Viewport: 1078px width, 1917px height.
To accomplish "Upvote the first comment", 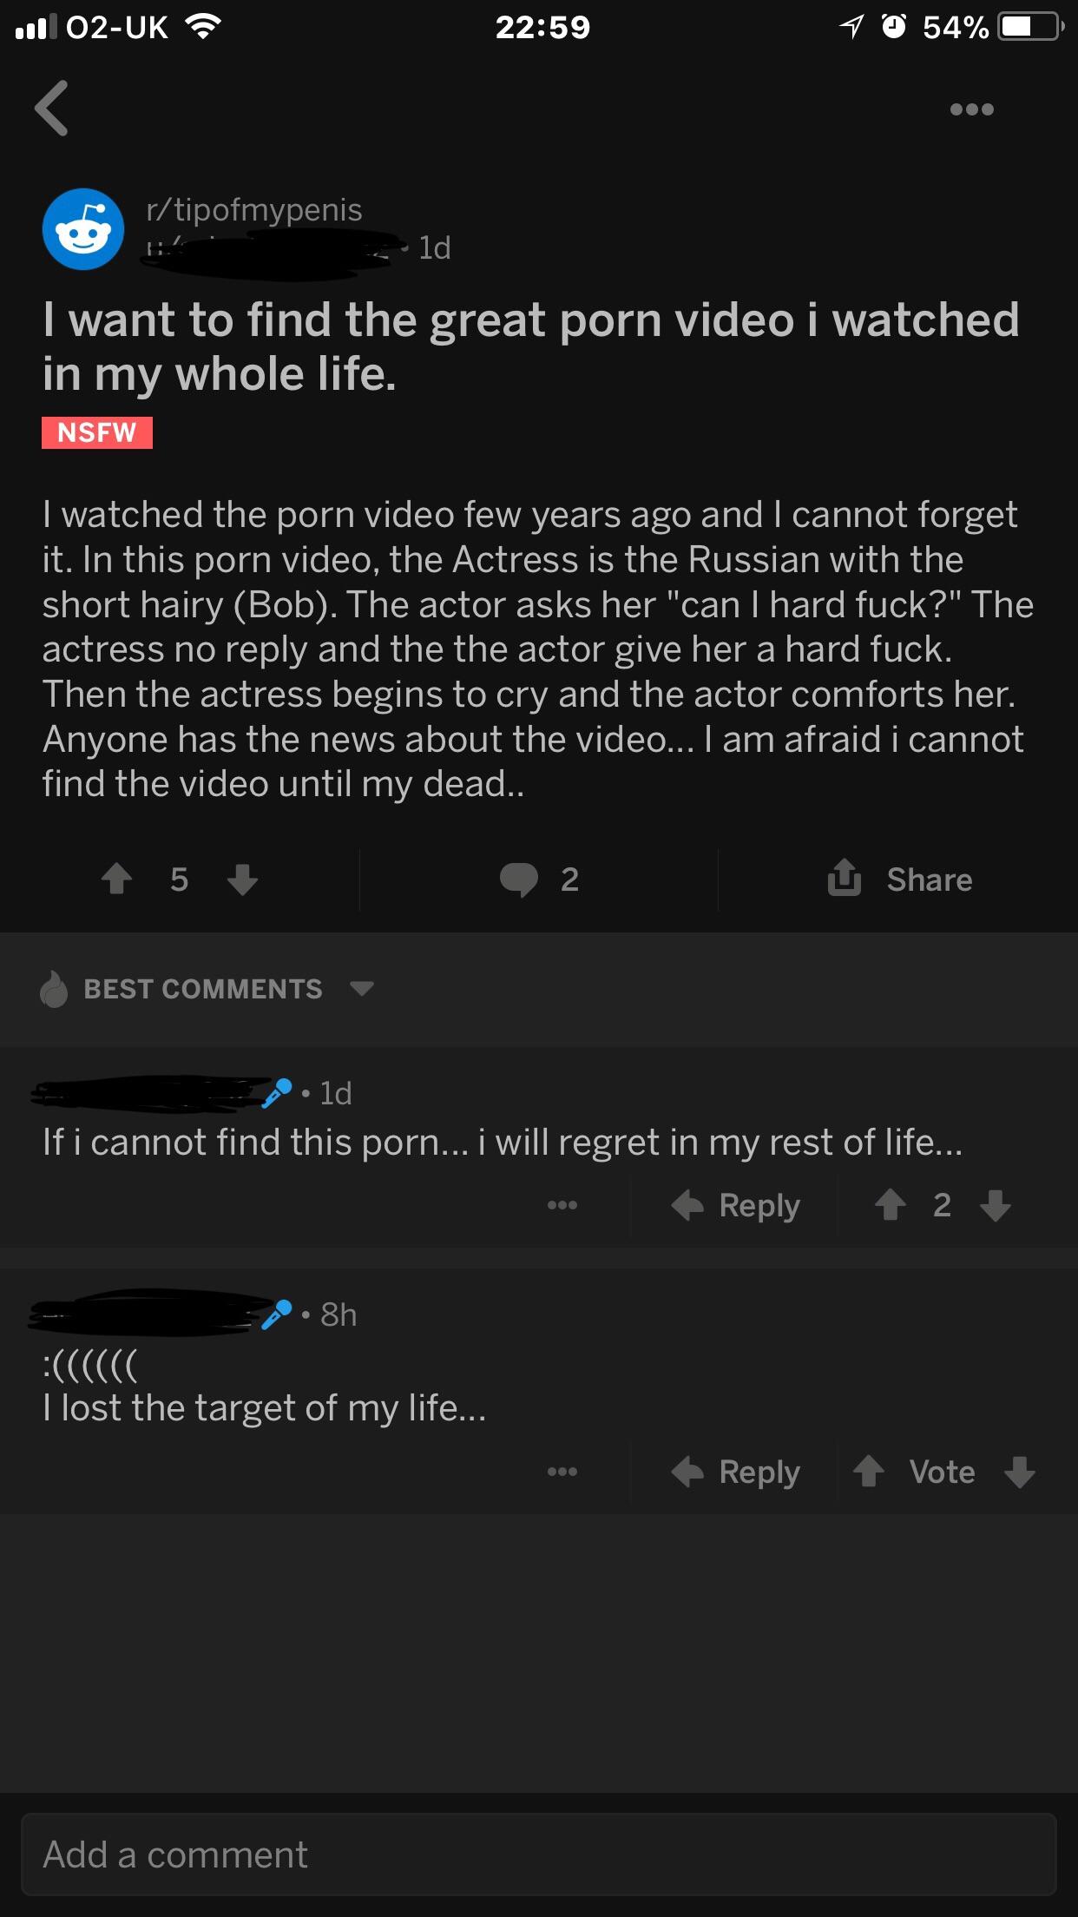I will coord(890,1205).
